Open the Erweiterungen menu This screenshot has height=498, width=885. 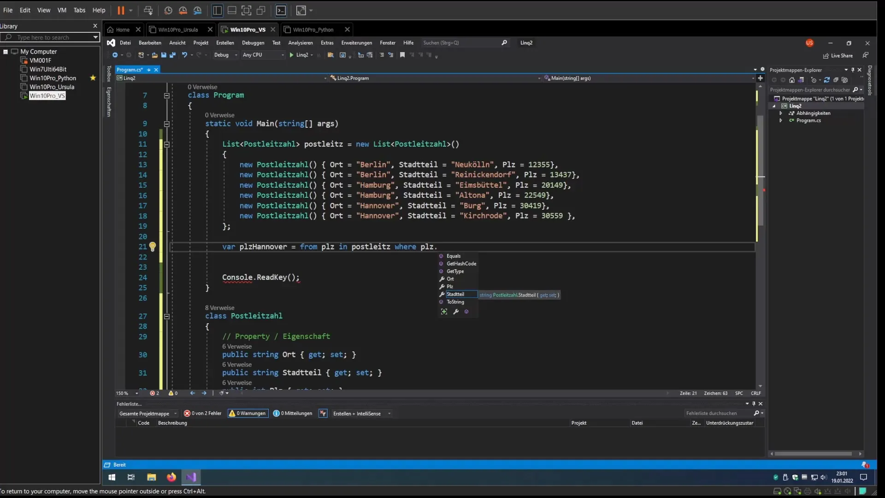(x=356, y=43)
